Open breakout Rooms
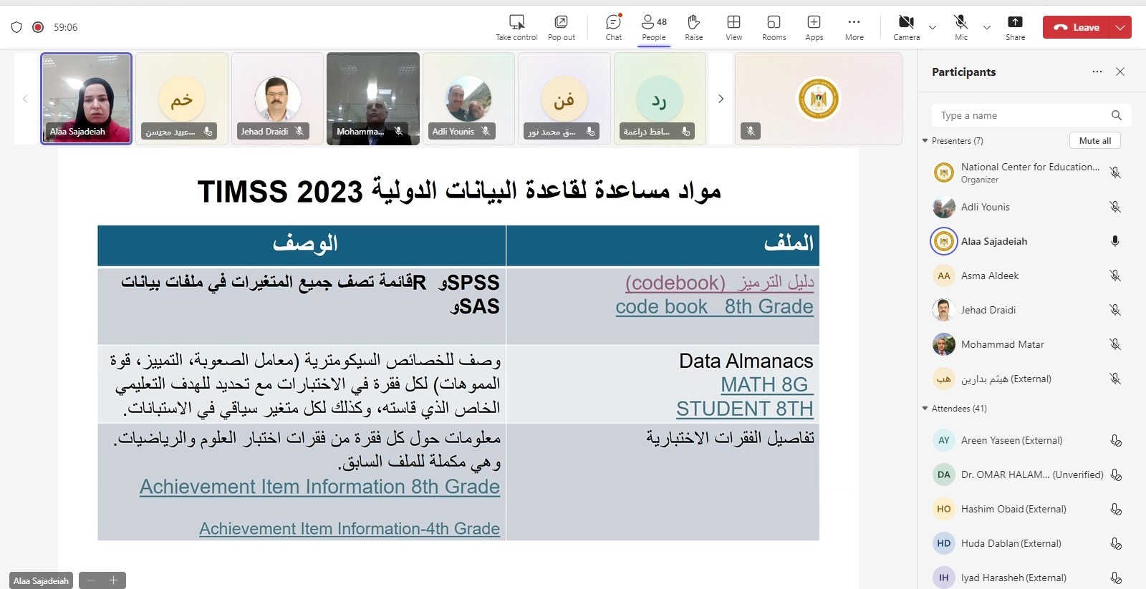 774,27
